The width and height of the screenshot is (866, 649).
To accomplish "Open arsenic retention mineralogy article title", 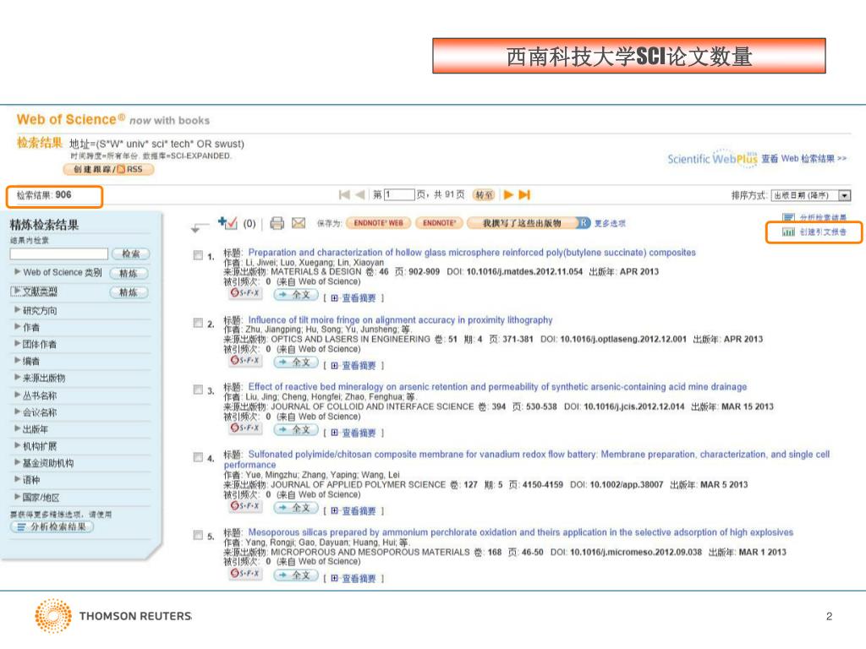I will click(497, 387).
